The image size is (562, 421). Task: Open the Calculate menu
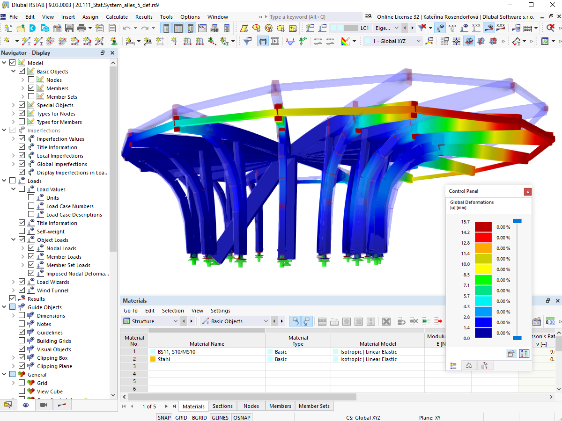pyautogui.click(x=117, y=17)
